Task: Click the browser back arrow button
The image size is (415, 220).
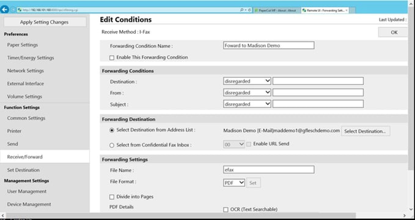Action: (x=5, y=10)
